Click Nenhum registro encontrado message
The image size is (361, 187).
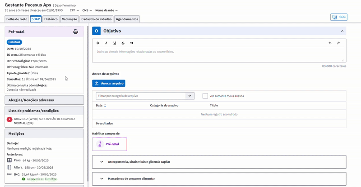[x=219, y=114]
